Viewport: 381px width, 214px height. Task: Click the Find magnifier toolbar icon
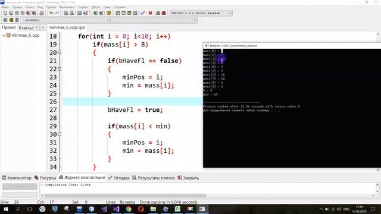pyautogui.click(x=66, y=13)
